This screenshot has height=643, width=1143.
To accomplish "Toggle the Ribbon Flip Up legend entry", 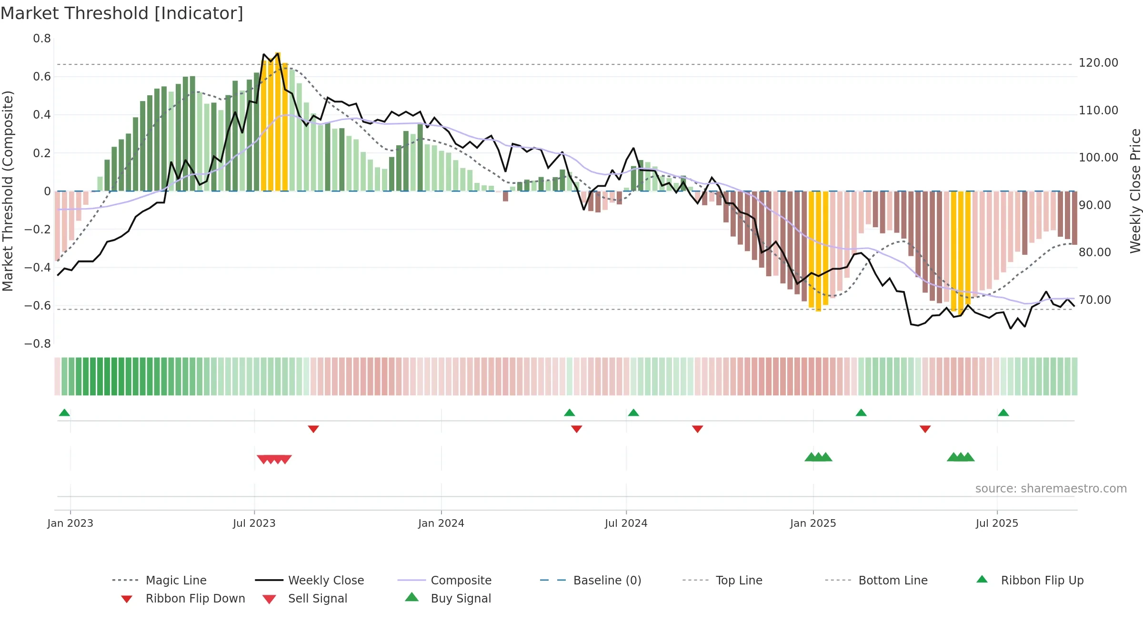I will 1030,580.
